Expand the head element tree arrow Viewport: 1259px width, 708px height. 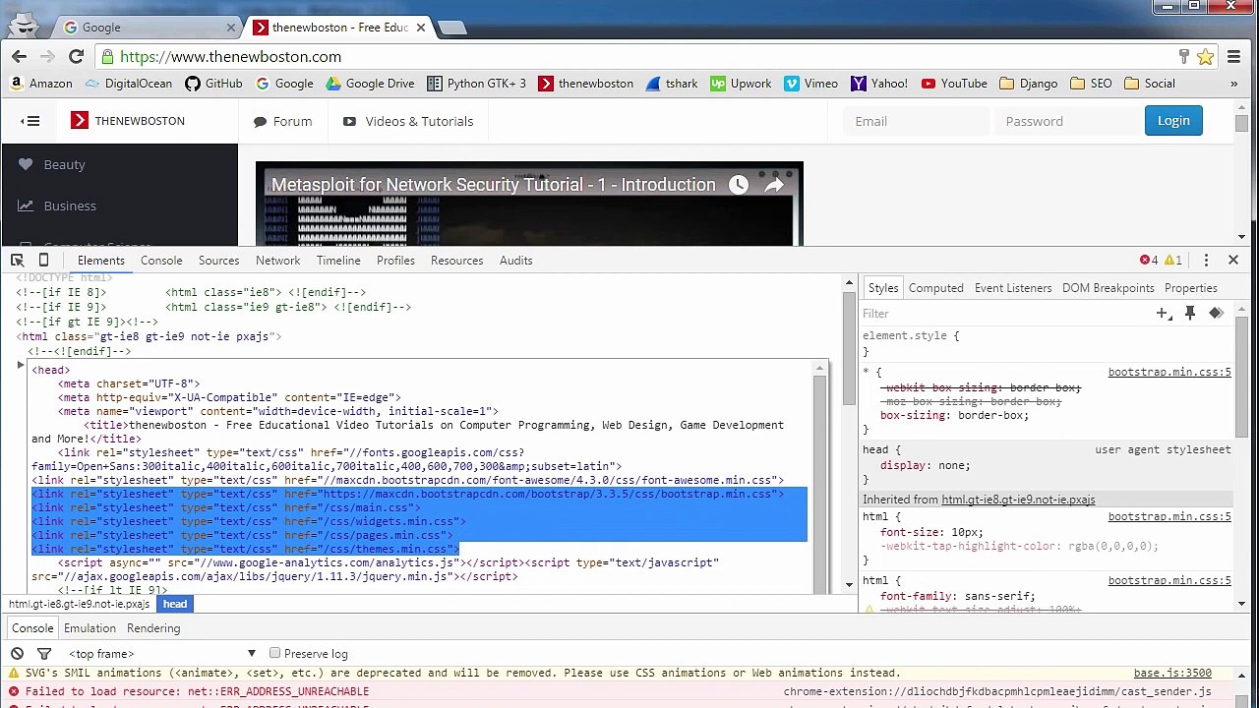(x=20, y=366)
